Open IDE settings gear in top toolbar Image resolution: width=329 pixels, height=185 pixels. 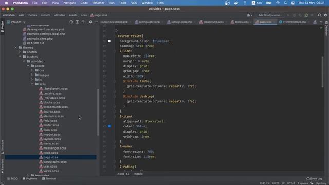tap(325, 15)
